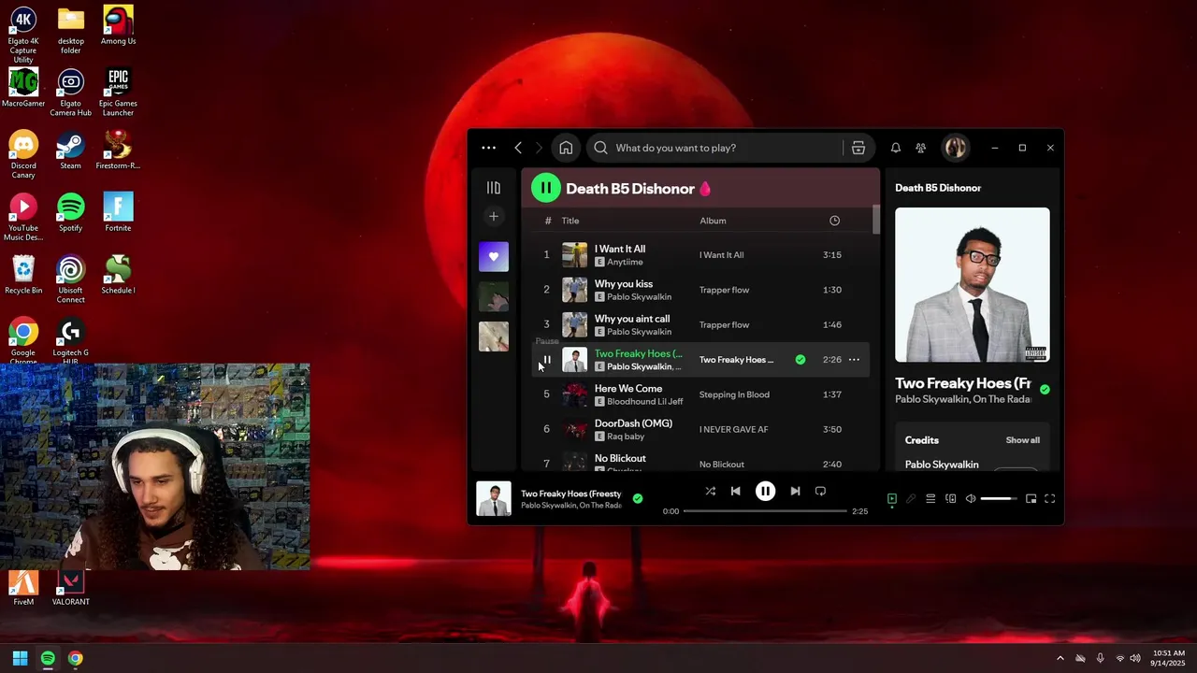Open the 'Trapper flow' album for Why you kiss

pyautogui.click(x=724, y=290)
